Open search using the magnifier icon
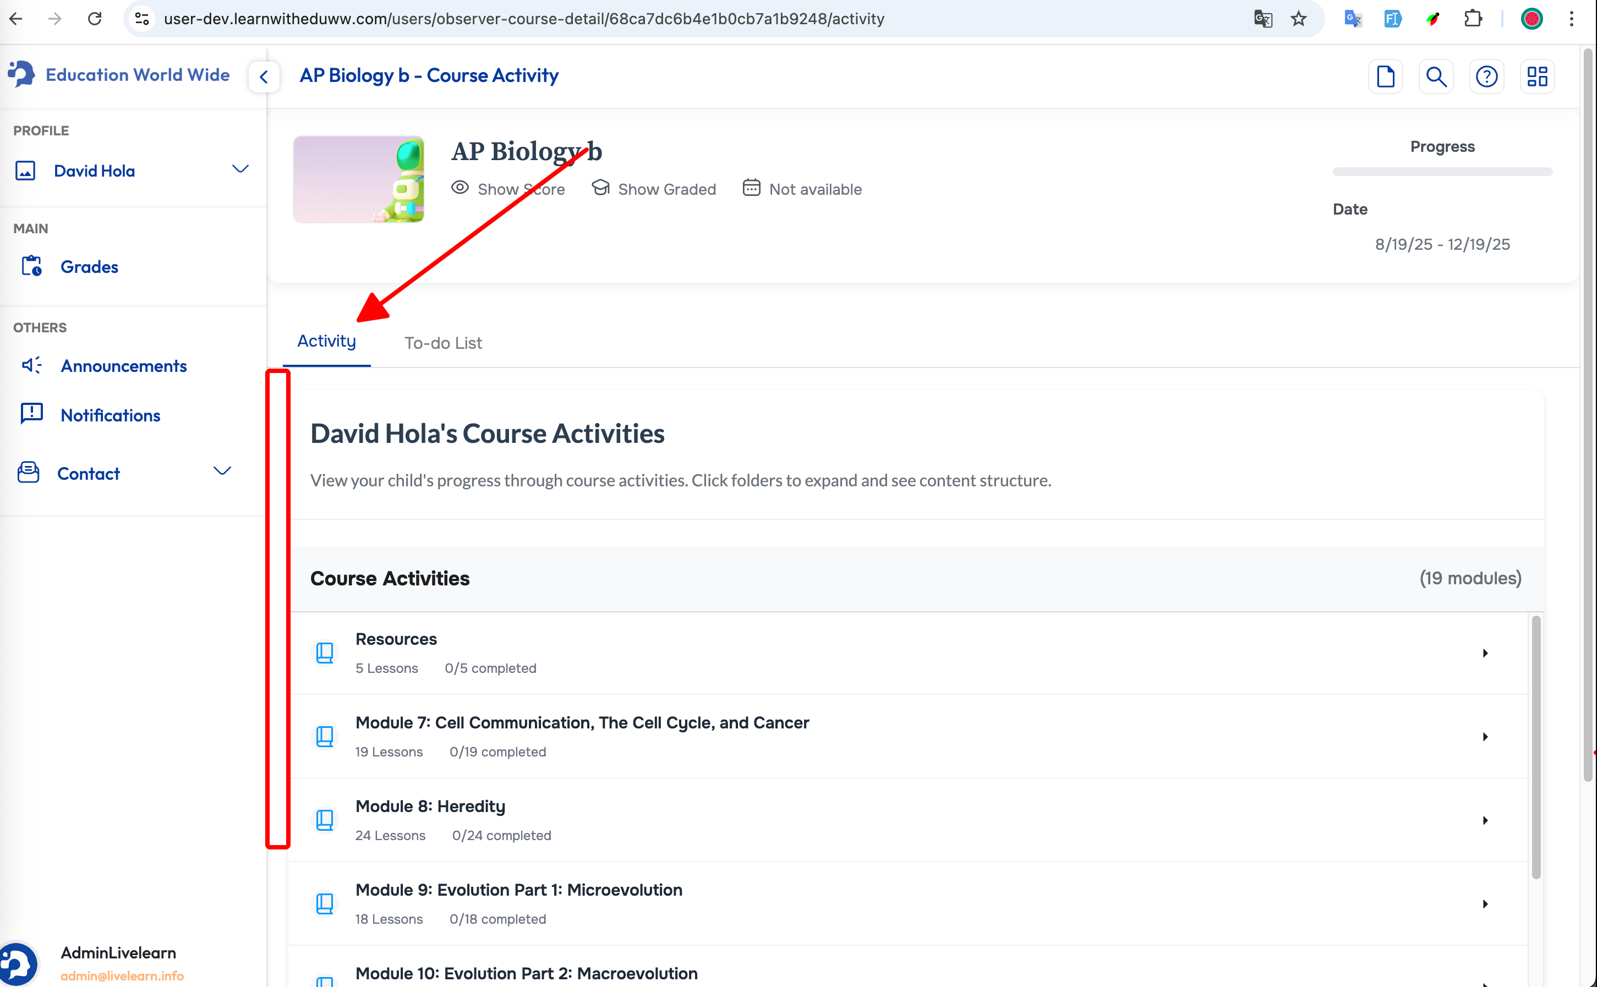The height and width of the screenshot is (987, 1597). (1436, 76)
